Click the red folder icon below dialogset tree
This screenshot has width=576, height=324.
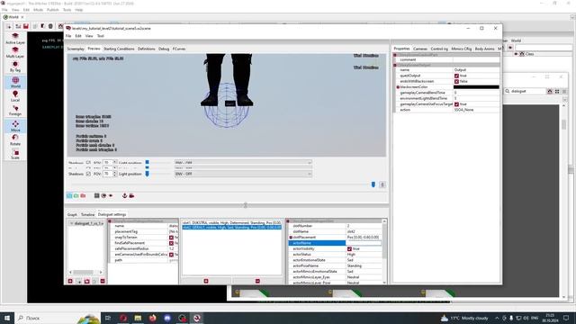(x=86, y=281)
